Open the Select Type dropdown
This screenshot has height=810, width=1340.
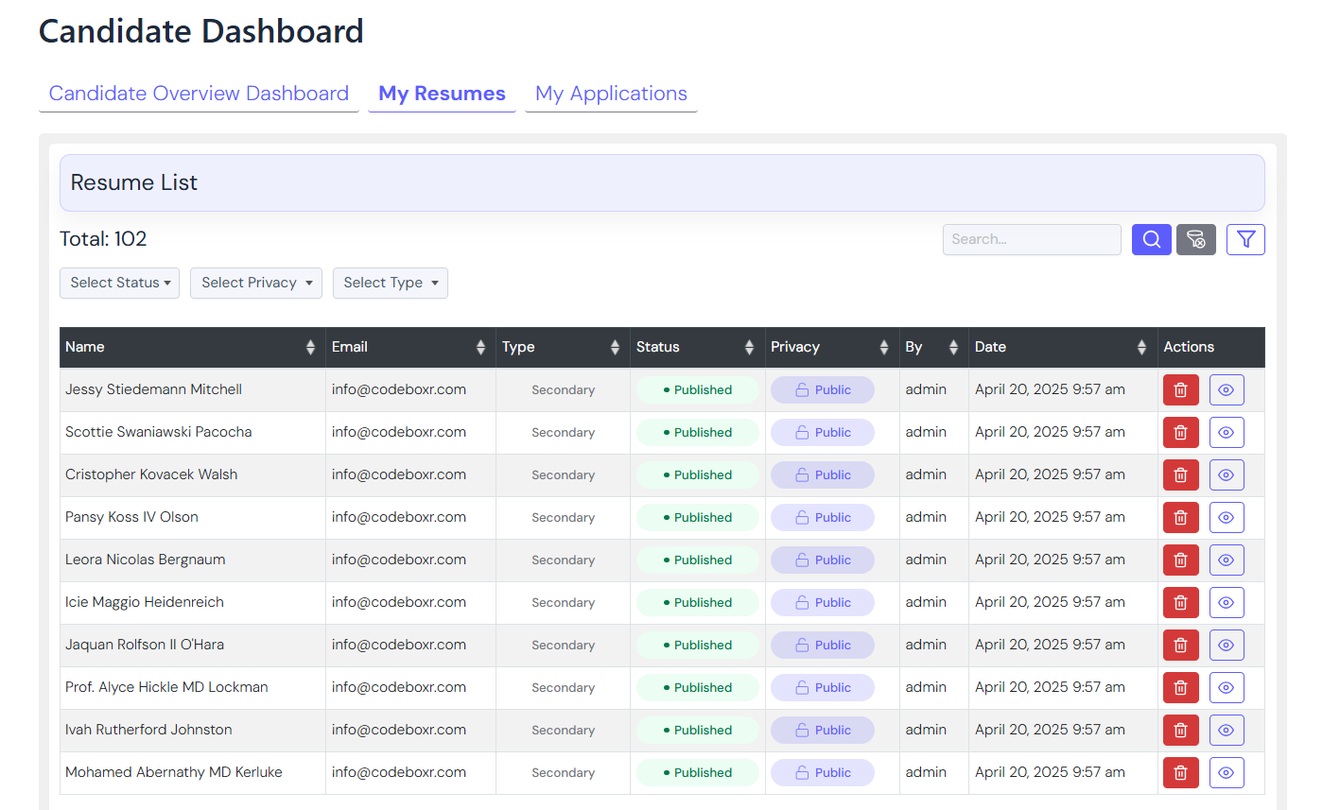point(390,283)
